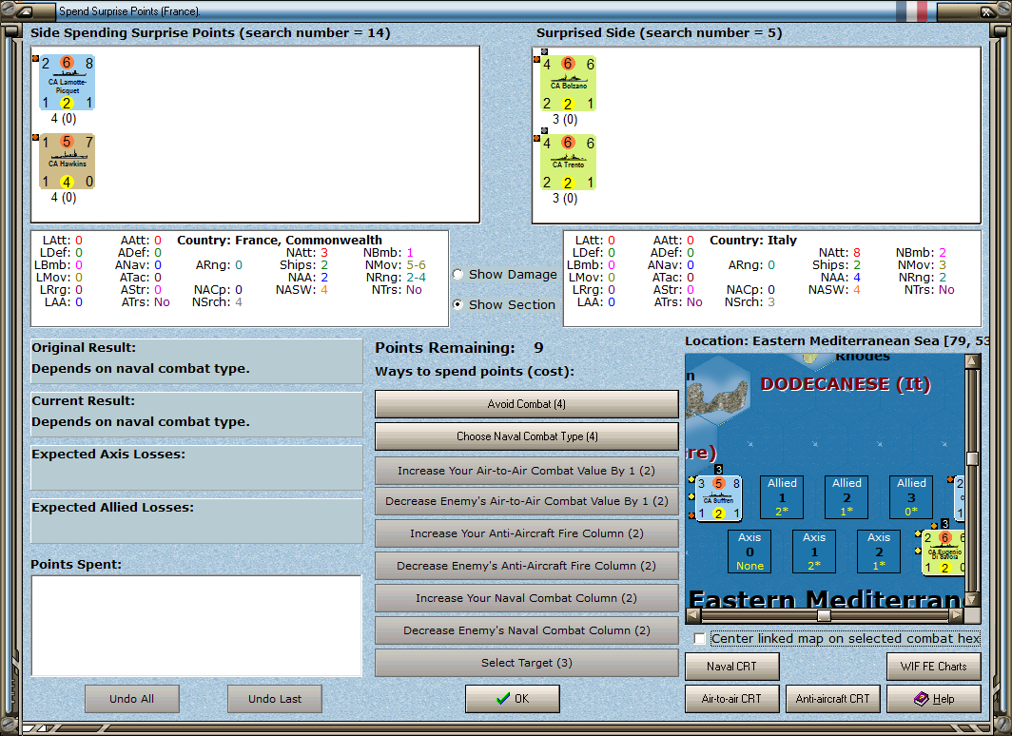
Task: Click the Surprised Side search number heading
Action: point(659,33)
